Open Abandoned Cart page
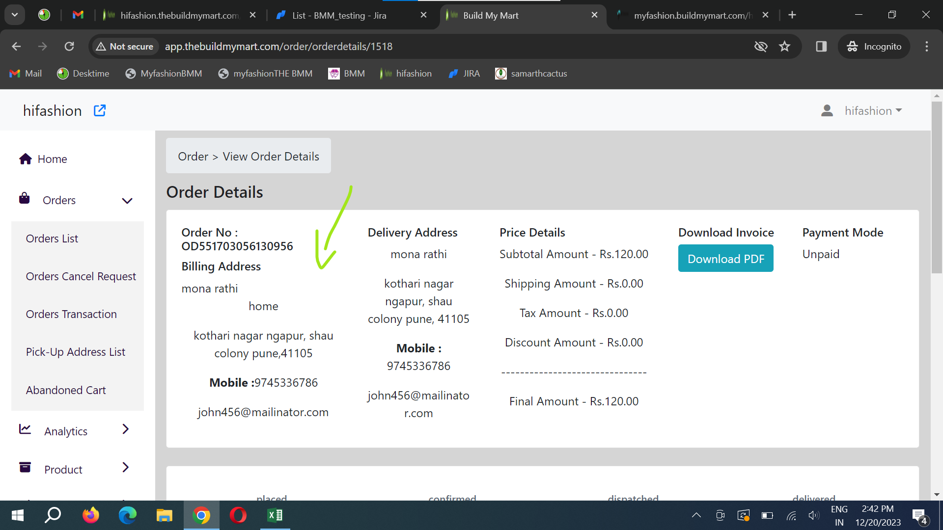Image resolution: width=943 pixels, height=530 pixels. click(66, 390)
